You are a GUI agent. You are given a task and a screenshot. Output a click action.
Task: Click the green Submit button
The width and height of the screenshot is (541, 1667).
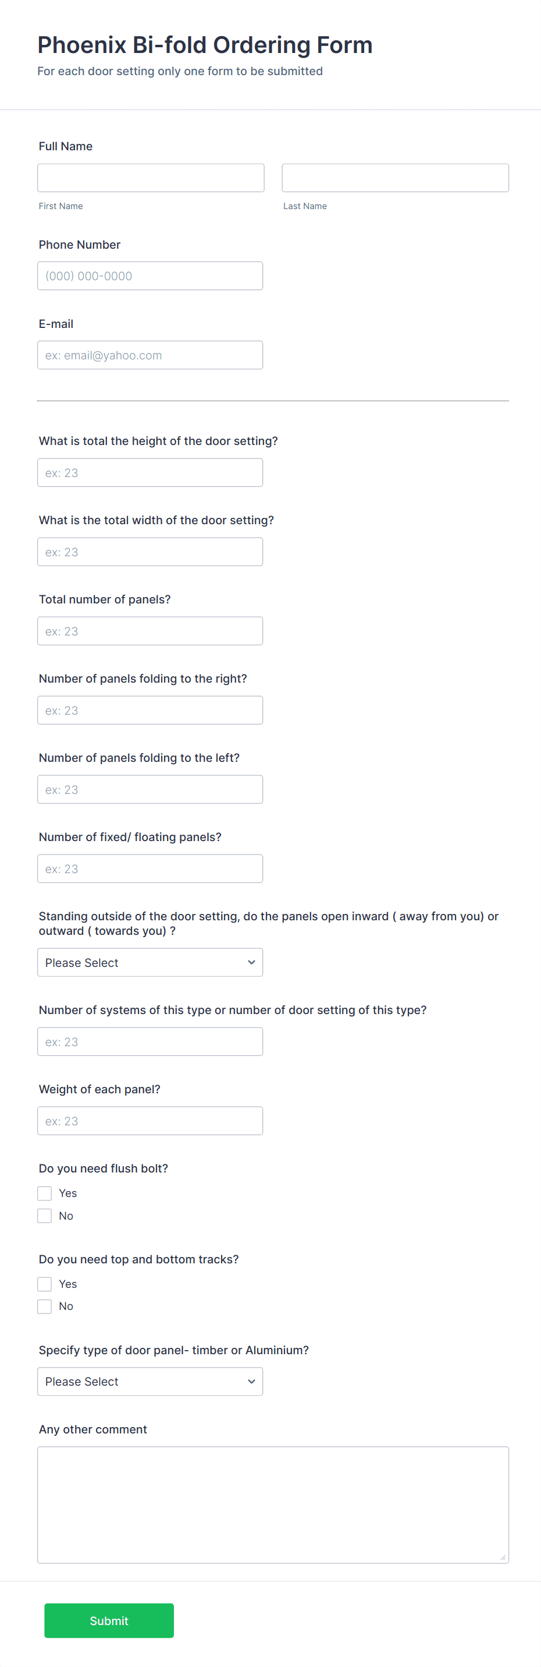pos(109,1620)
